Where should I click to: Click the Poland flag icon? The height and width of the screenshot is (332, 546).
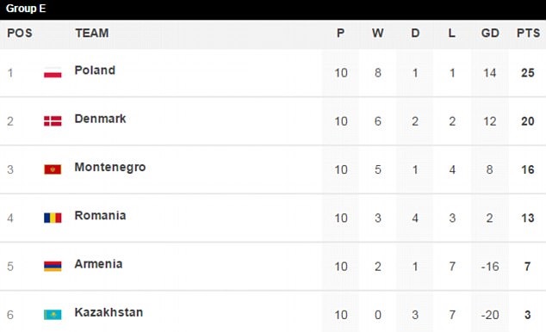[53, 72]
